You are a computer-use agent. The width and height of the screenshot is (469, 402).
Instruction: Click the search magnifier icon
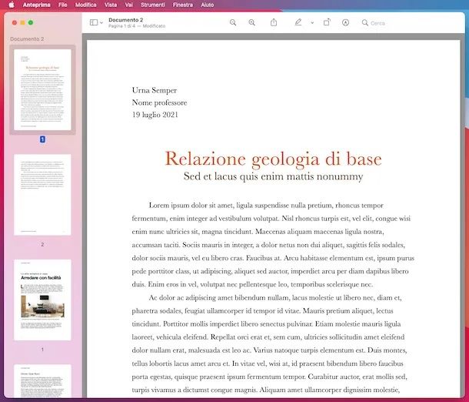point(365,23)
